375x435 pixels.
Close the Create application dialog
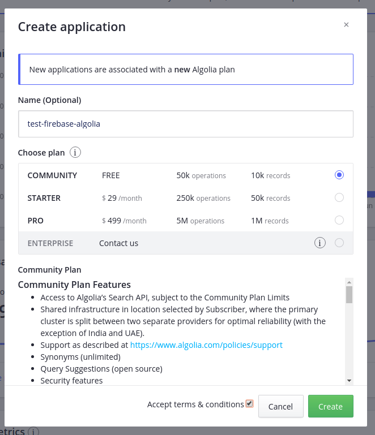point(346,24)
